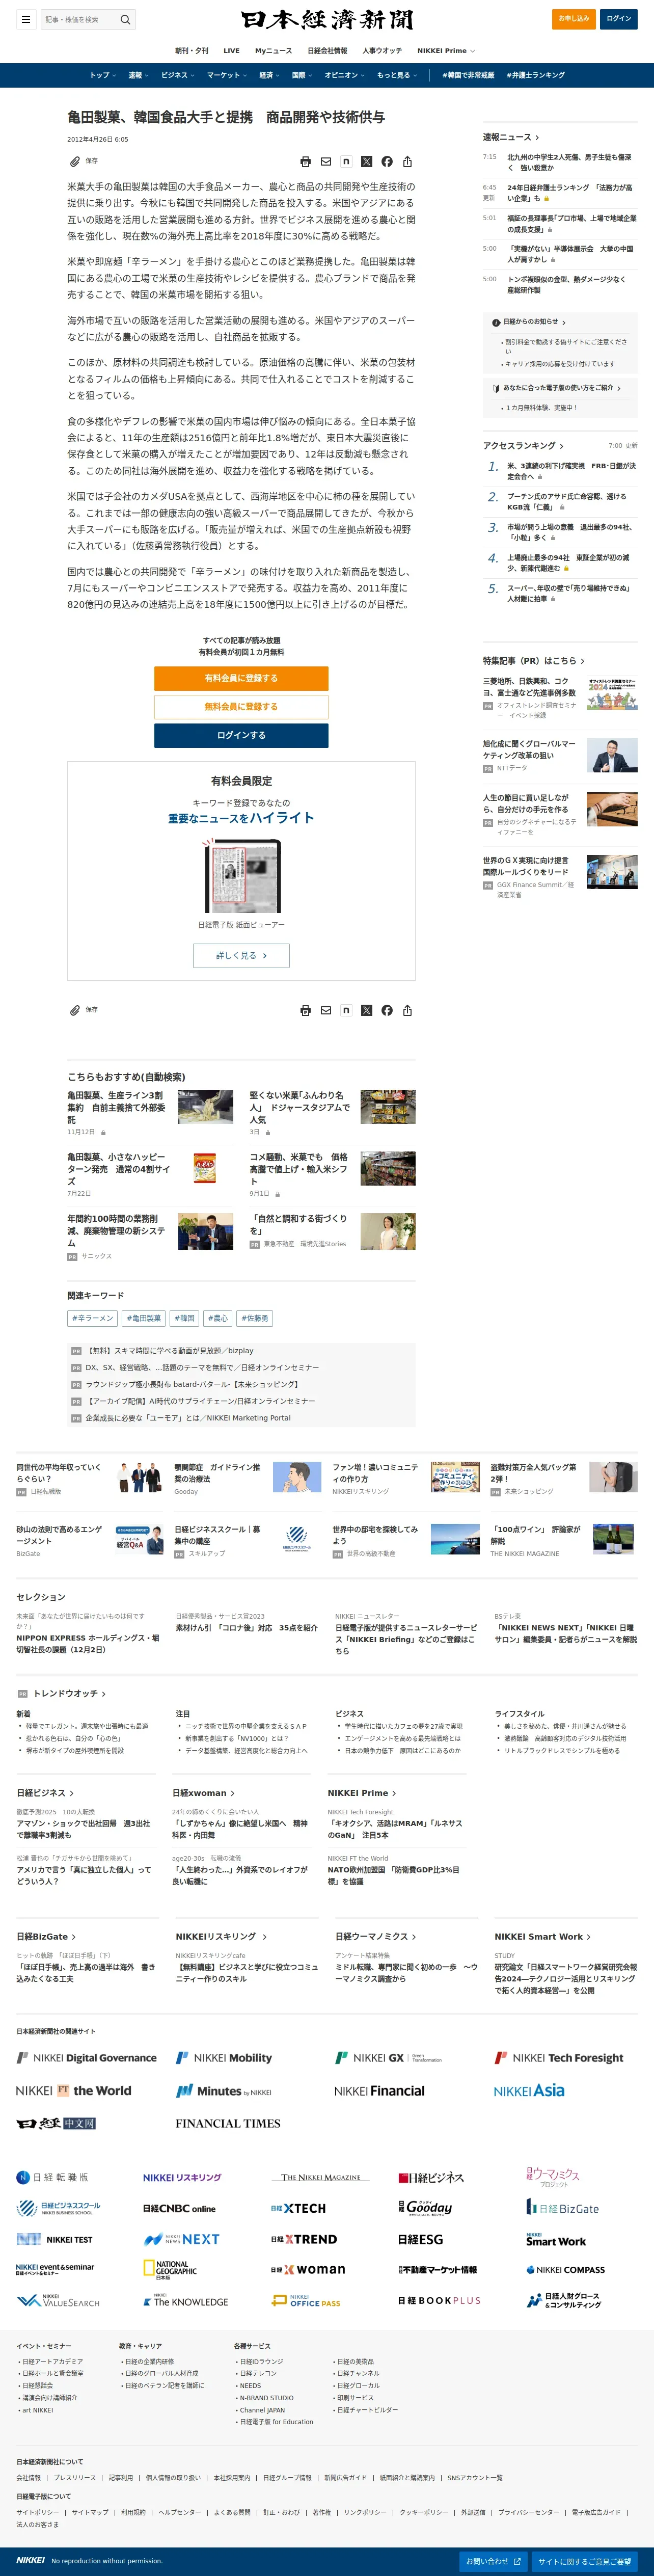
Task: Expand the 国際 navigation dropdown
Action: [302, 75]
